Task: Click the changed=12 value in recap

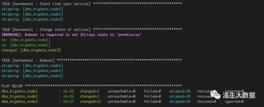Action: (x=91, y=102)
